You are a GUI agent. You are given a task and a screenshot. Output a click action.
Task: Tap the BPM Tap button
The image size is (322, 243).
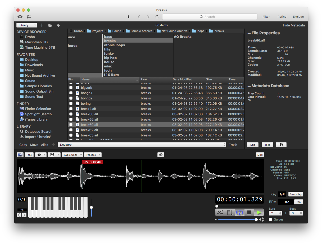[298, 202]
